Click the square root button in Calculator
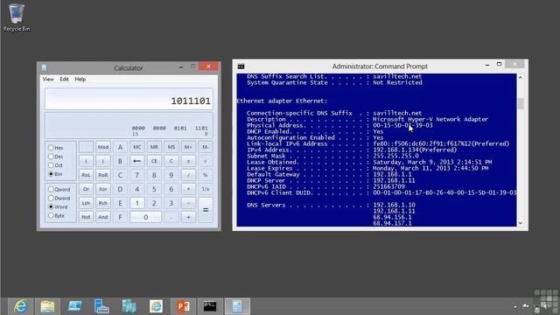The image size is (560, 315). pos(206,161)
